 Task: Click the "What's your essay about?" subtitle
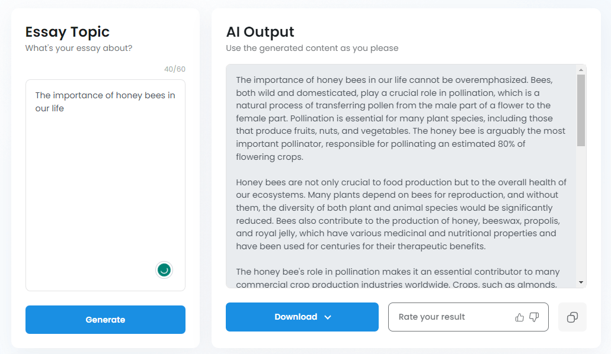coord(79,48)
